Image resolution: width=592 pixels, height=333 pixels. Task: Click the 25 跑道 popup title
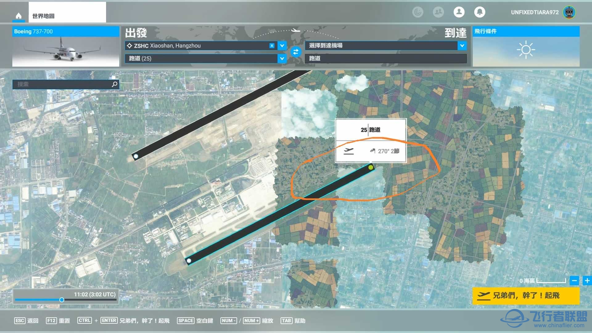pyautogui.click(x=371, y=130)
